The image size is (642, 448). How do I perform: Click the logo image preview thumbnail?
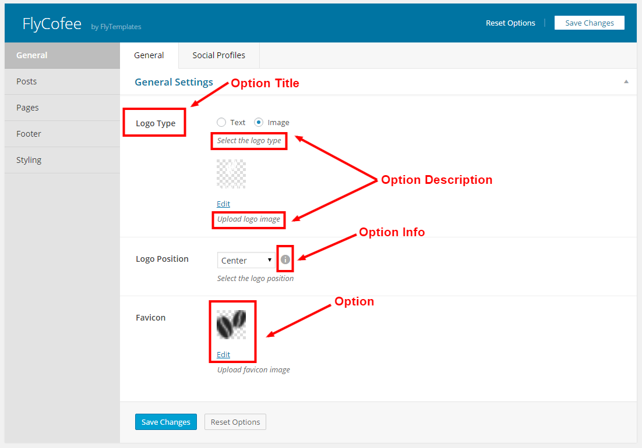[x=231, y=174]
